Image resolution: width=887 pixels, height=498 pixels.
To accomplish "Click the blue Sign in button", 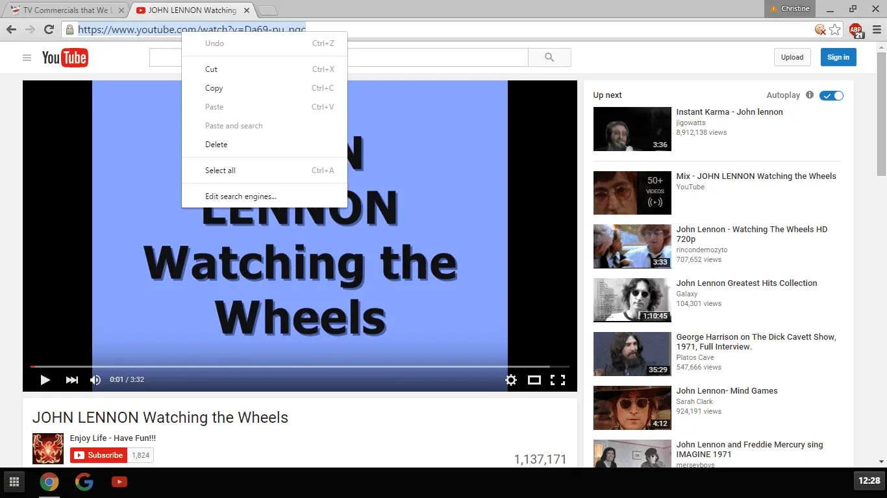I will [838, 57].
